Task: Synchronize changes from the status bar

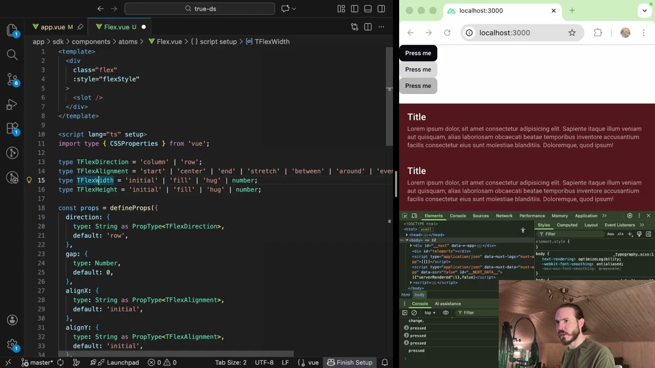Action: point(60,362)
